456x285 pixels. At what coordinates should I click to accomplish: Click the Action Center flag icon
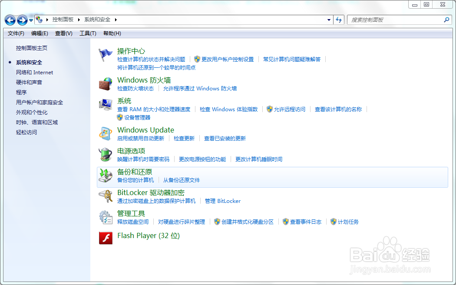coord(105,55)
